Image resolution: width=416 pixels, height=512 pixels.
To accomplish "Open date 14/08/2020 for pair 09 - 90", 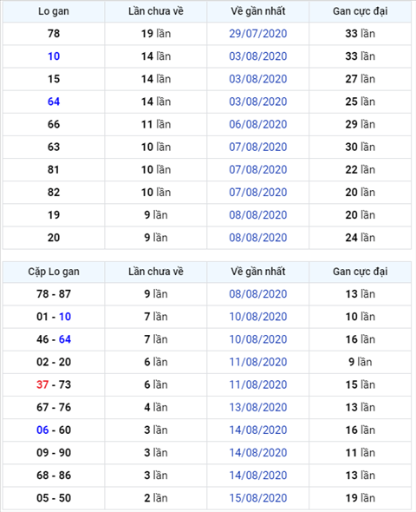I will coord(258,453).
